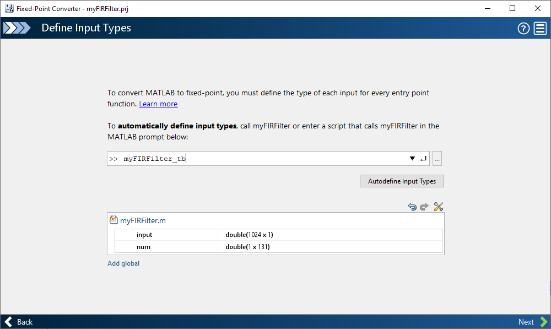Open the help question mark icon

point(523,29)
